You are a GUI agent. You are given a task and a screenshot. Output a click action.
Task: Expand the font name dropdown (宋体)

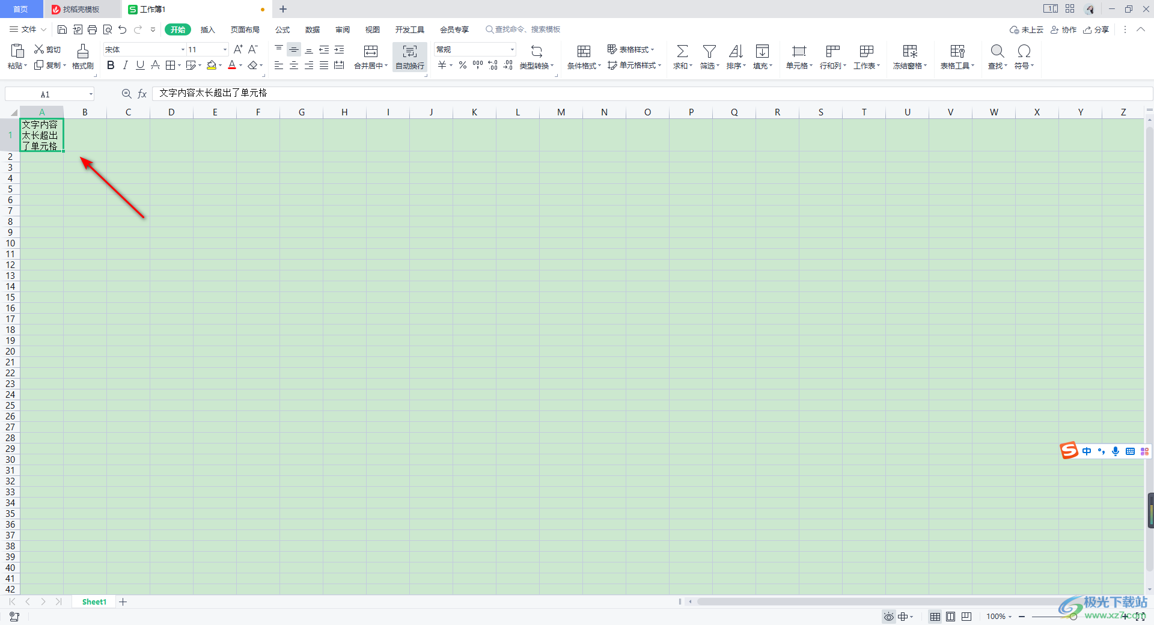click(x=183, y=49)
